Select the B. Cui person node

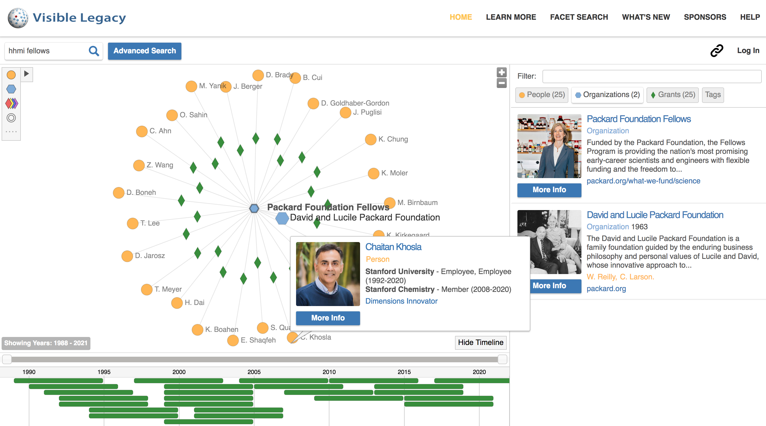tap(295, 78)
